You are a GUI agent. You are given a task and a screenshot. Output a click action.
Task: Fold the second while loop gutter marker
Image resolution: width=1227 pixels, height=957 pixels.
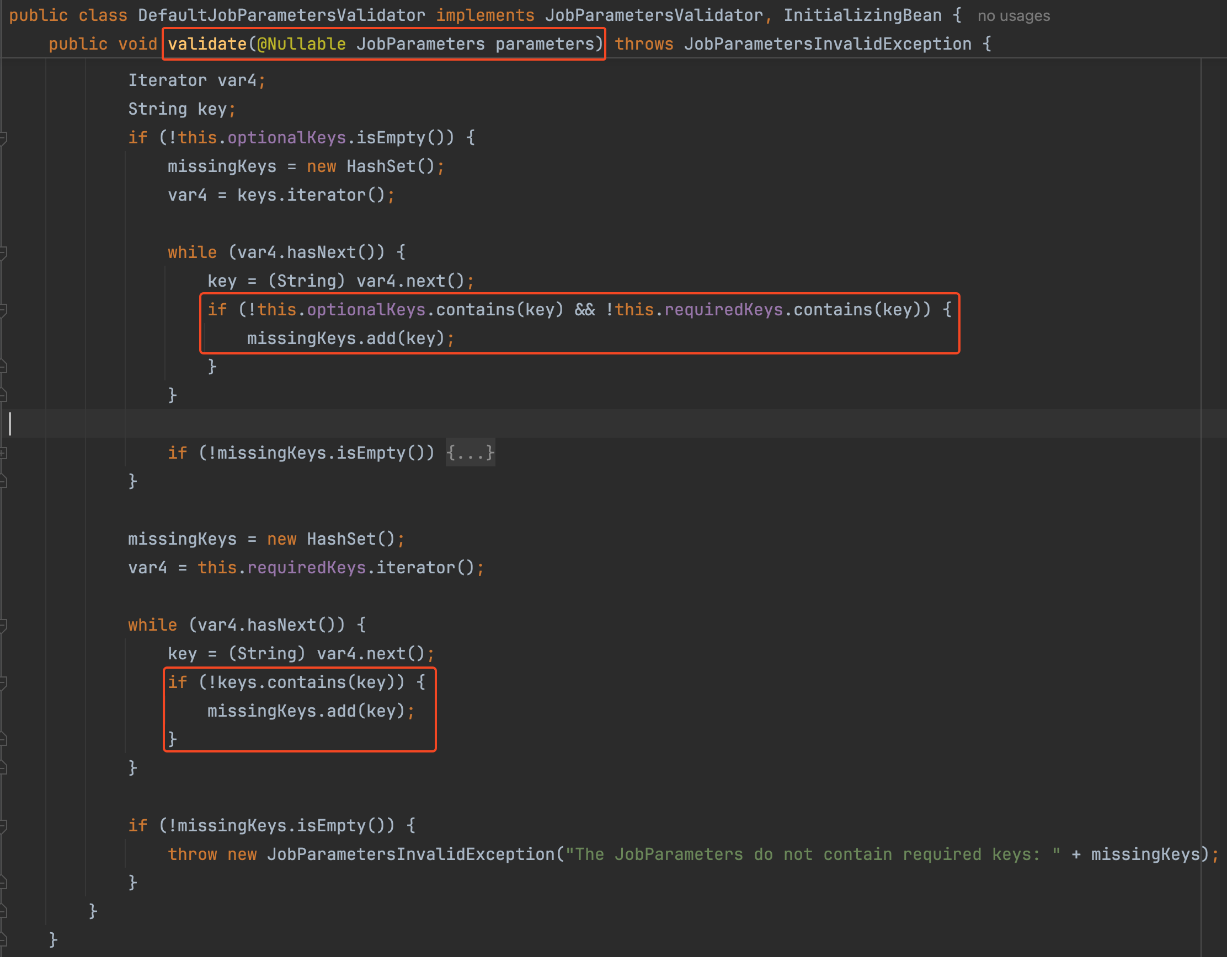[x=3, y=625]
